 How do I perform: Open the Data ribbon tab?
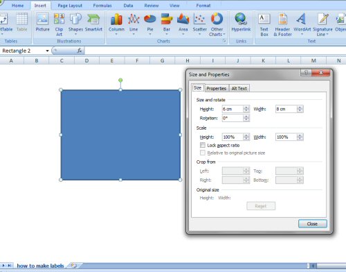pos(128,6)
